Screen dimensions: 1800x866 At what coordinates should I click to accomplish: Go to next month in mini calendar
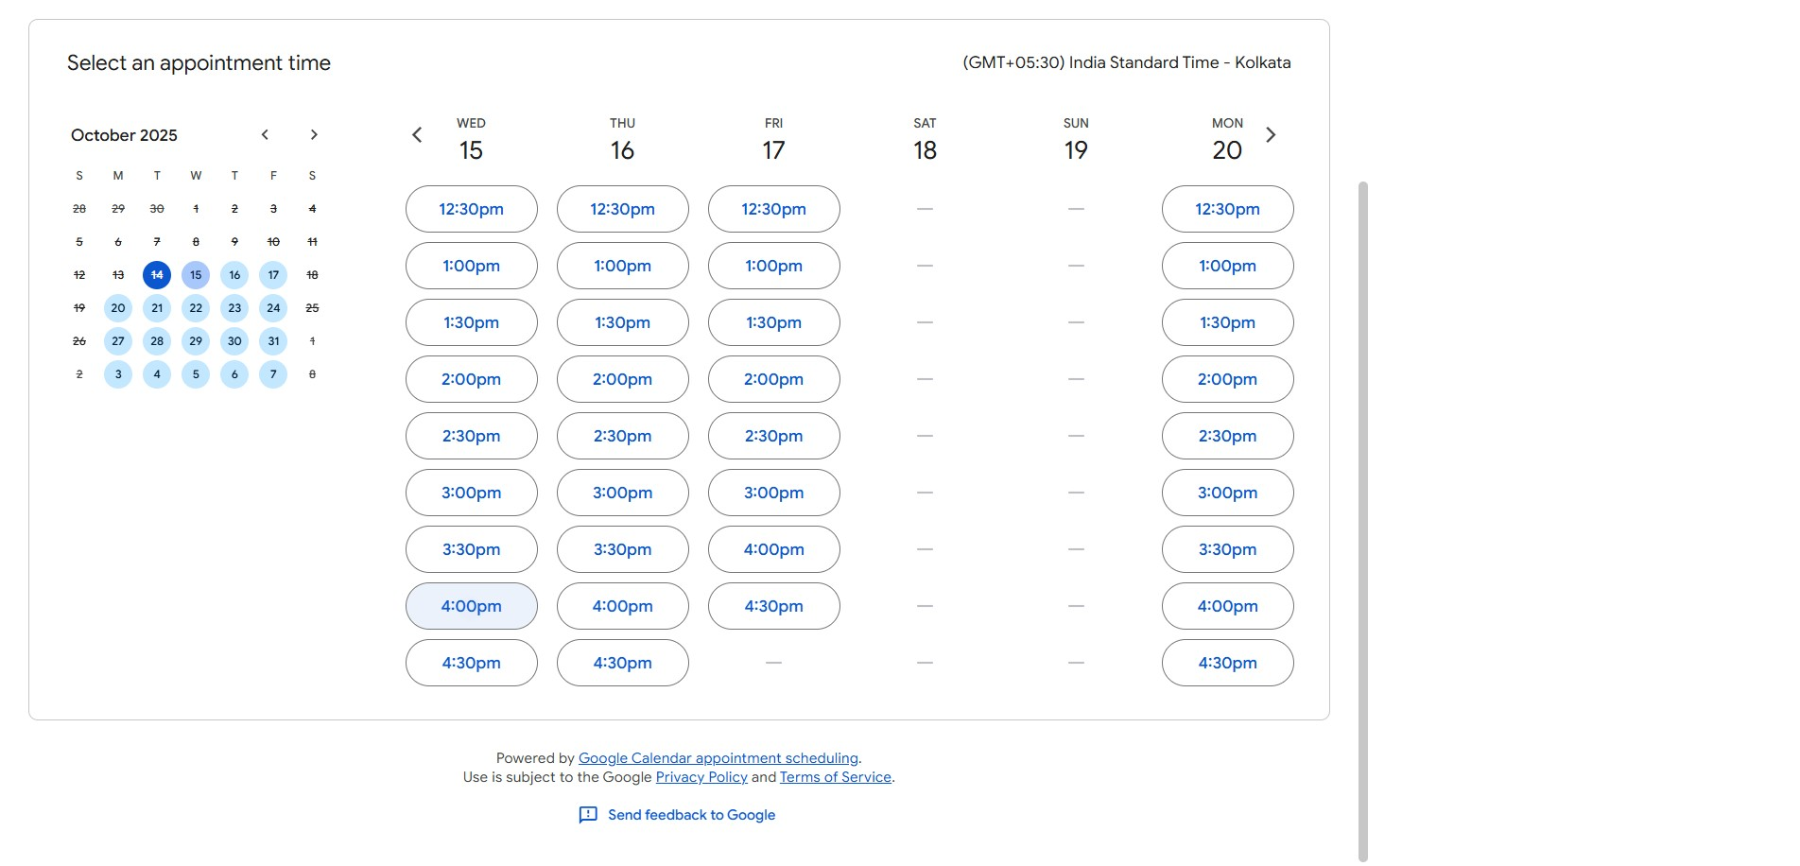pyautogui.click(x=314, y=135)
